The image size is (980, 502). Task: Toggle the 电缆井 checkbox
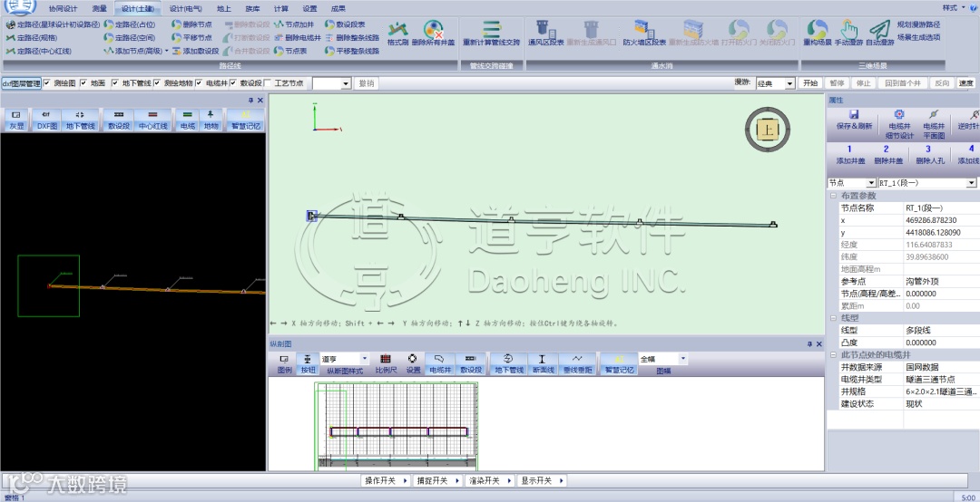pos(200,83)
